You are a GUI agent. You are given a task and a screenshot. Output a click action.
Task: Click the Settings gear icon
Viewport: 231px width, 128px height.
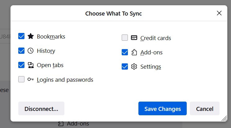point(134,66)
